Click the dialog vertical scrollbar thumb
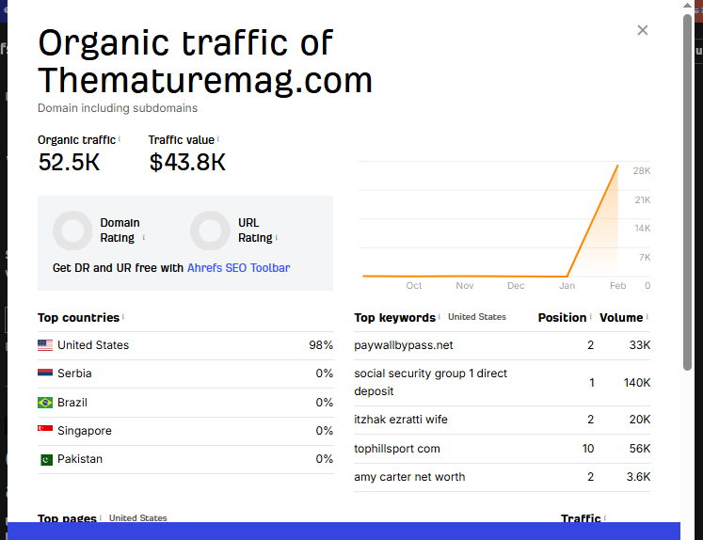The width and height of the screenshot is (703, 540). click(687, 193)
